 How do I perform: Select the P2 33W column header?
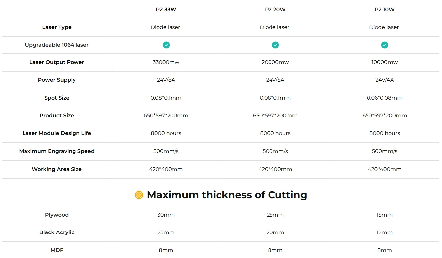166,10
